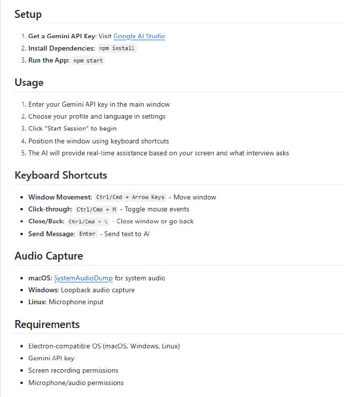Click the npm install code snippet
Screen dimensions: 344x397
tap(117, 49)
